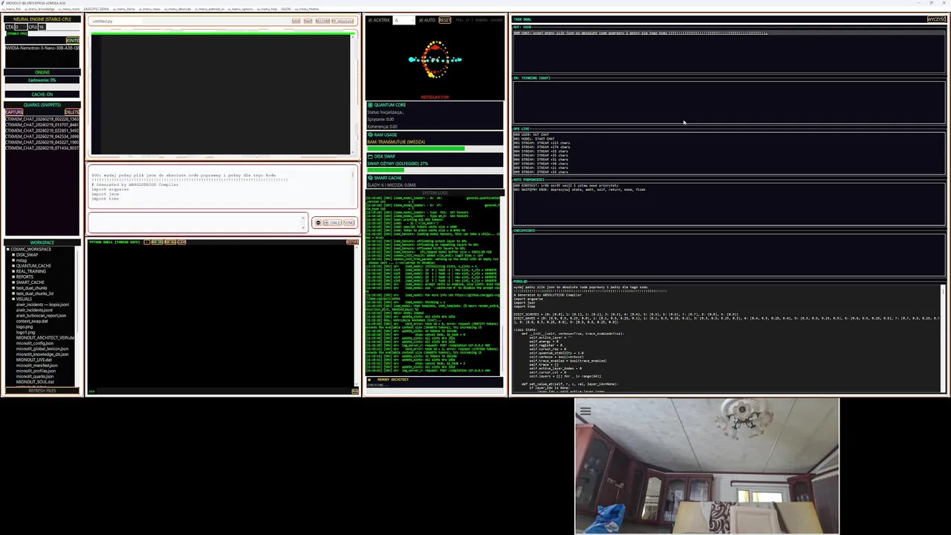Click the chat message input box
Viewport: 951px width, 535px height.
196,223
